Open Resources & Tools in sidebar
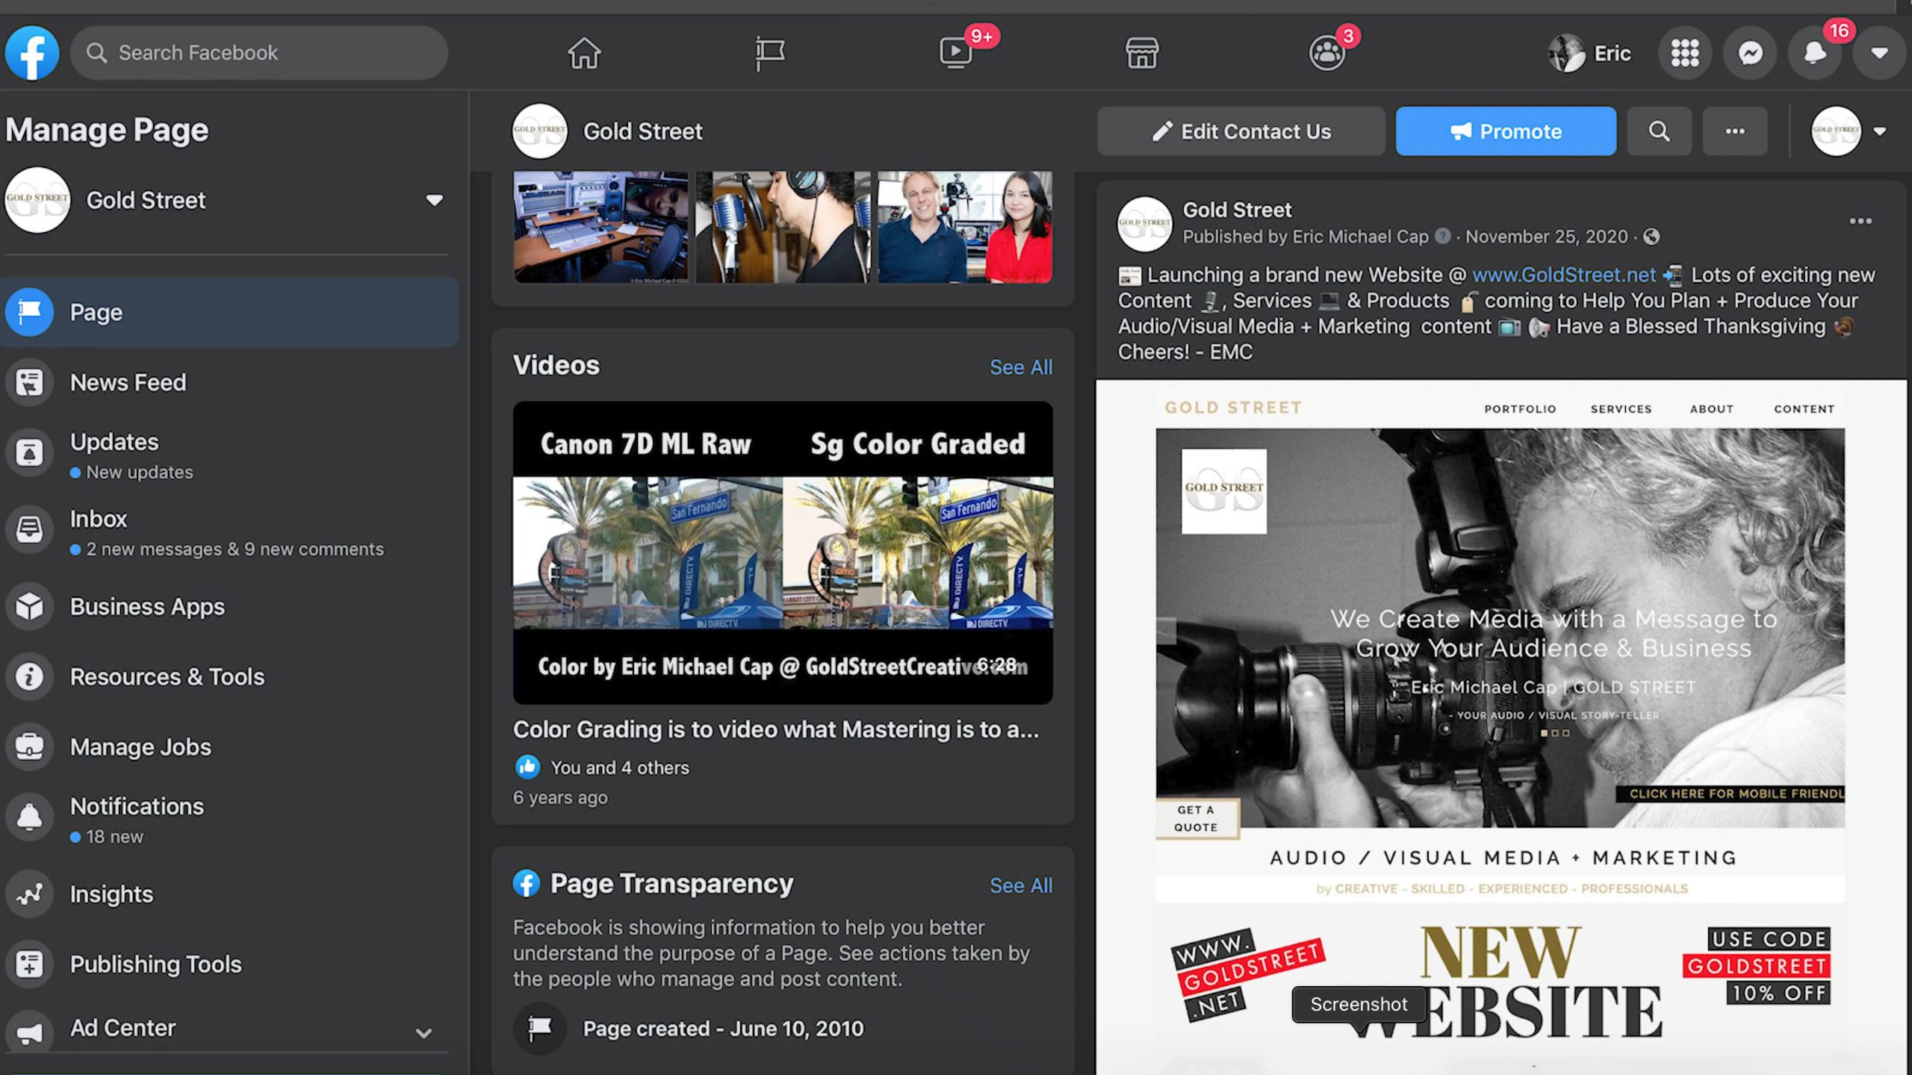This screenshot has height=1075, width=1912. [x=229, y=676]
